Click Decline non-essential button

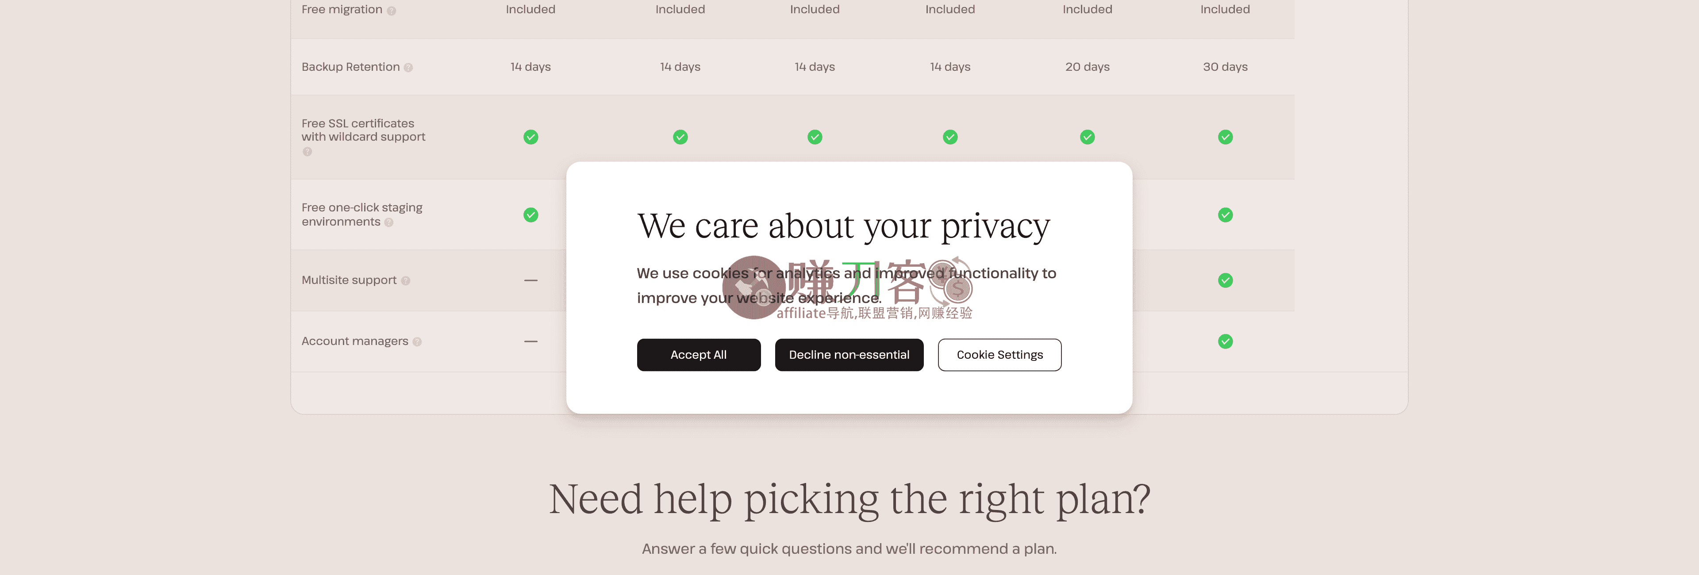tap(849, 355)
